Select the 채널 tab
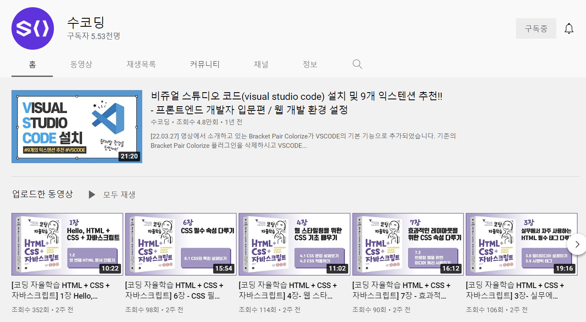 coord(261,65)
